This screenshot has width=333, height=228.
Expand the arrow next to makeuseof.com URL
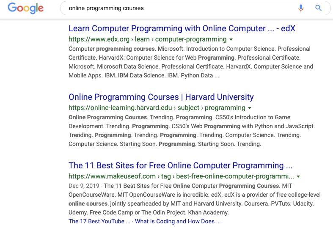(x=298, y=177)
